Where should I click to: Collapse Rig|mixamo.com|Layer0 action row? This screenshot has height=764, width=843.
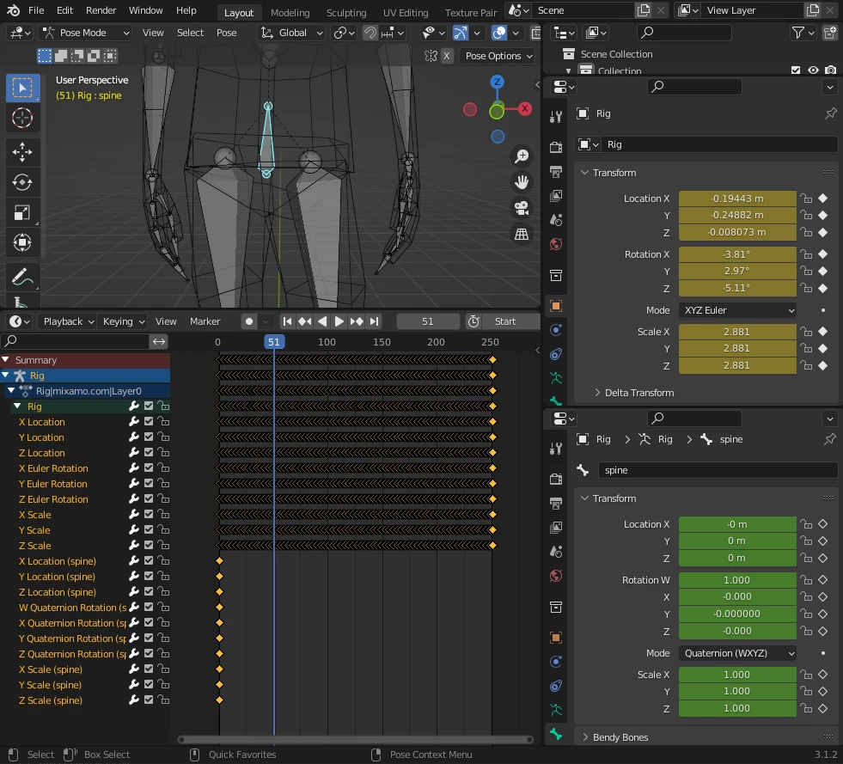point(11,391)
